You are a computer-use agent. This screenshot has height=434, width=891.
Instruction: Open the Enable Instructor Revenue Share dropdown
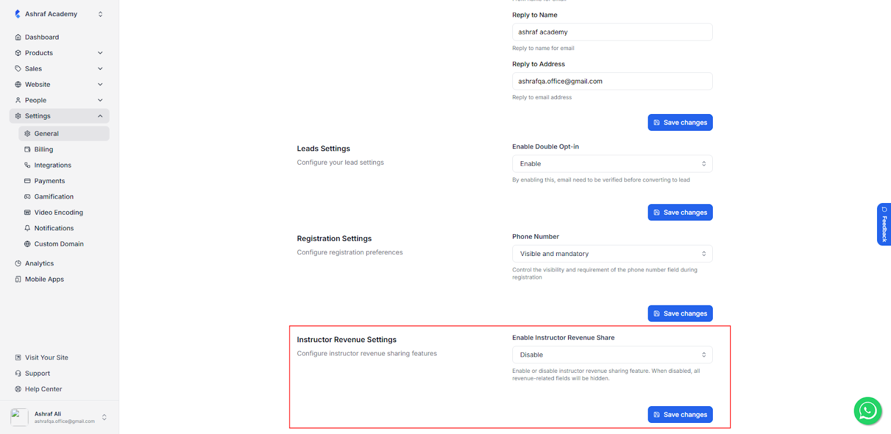(x=612, y=355)
